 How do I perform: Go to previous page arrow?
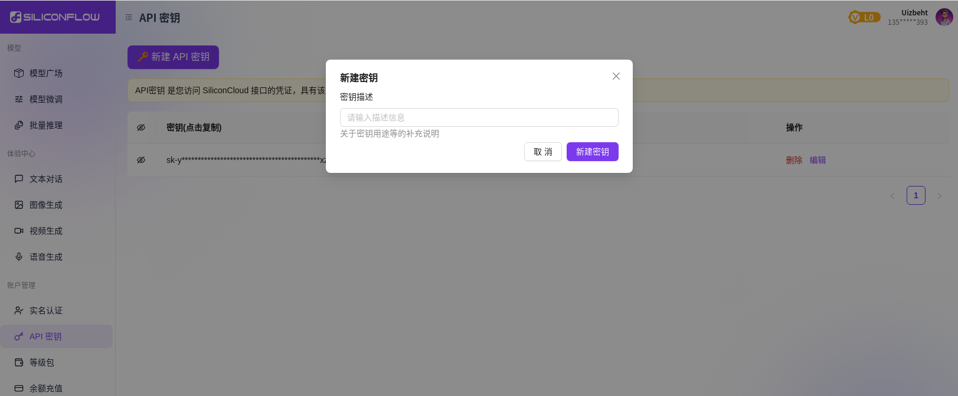tap(892, 196)
